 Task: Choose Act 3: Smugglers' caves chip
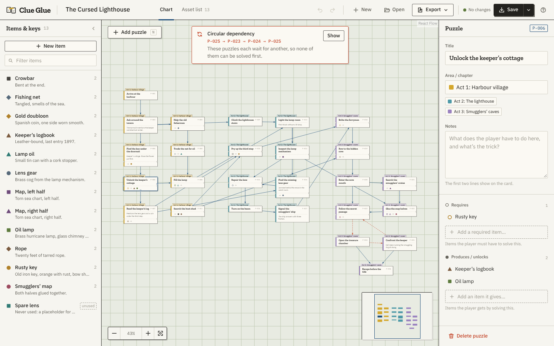point(473,112)
